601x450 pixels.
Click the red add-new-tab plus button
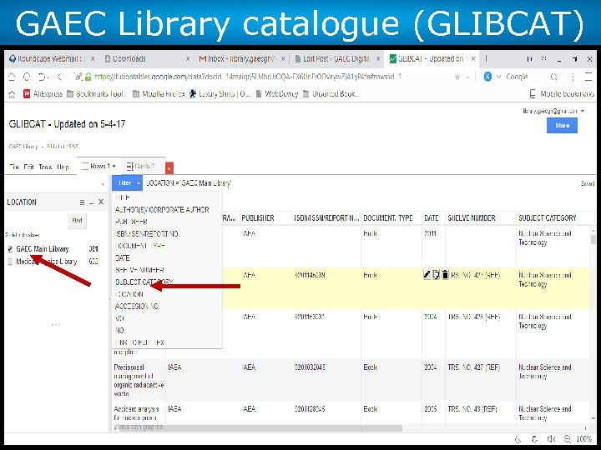[x=169, y=168]
